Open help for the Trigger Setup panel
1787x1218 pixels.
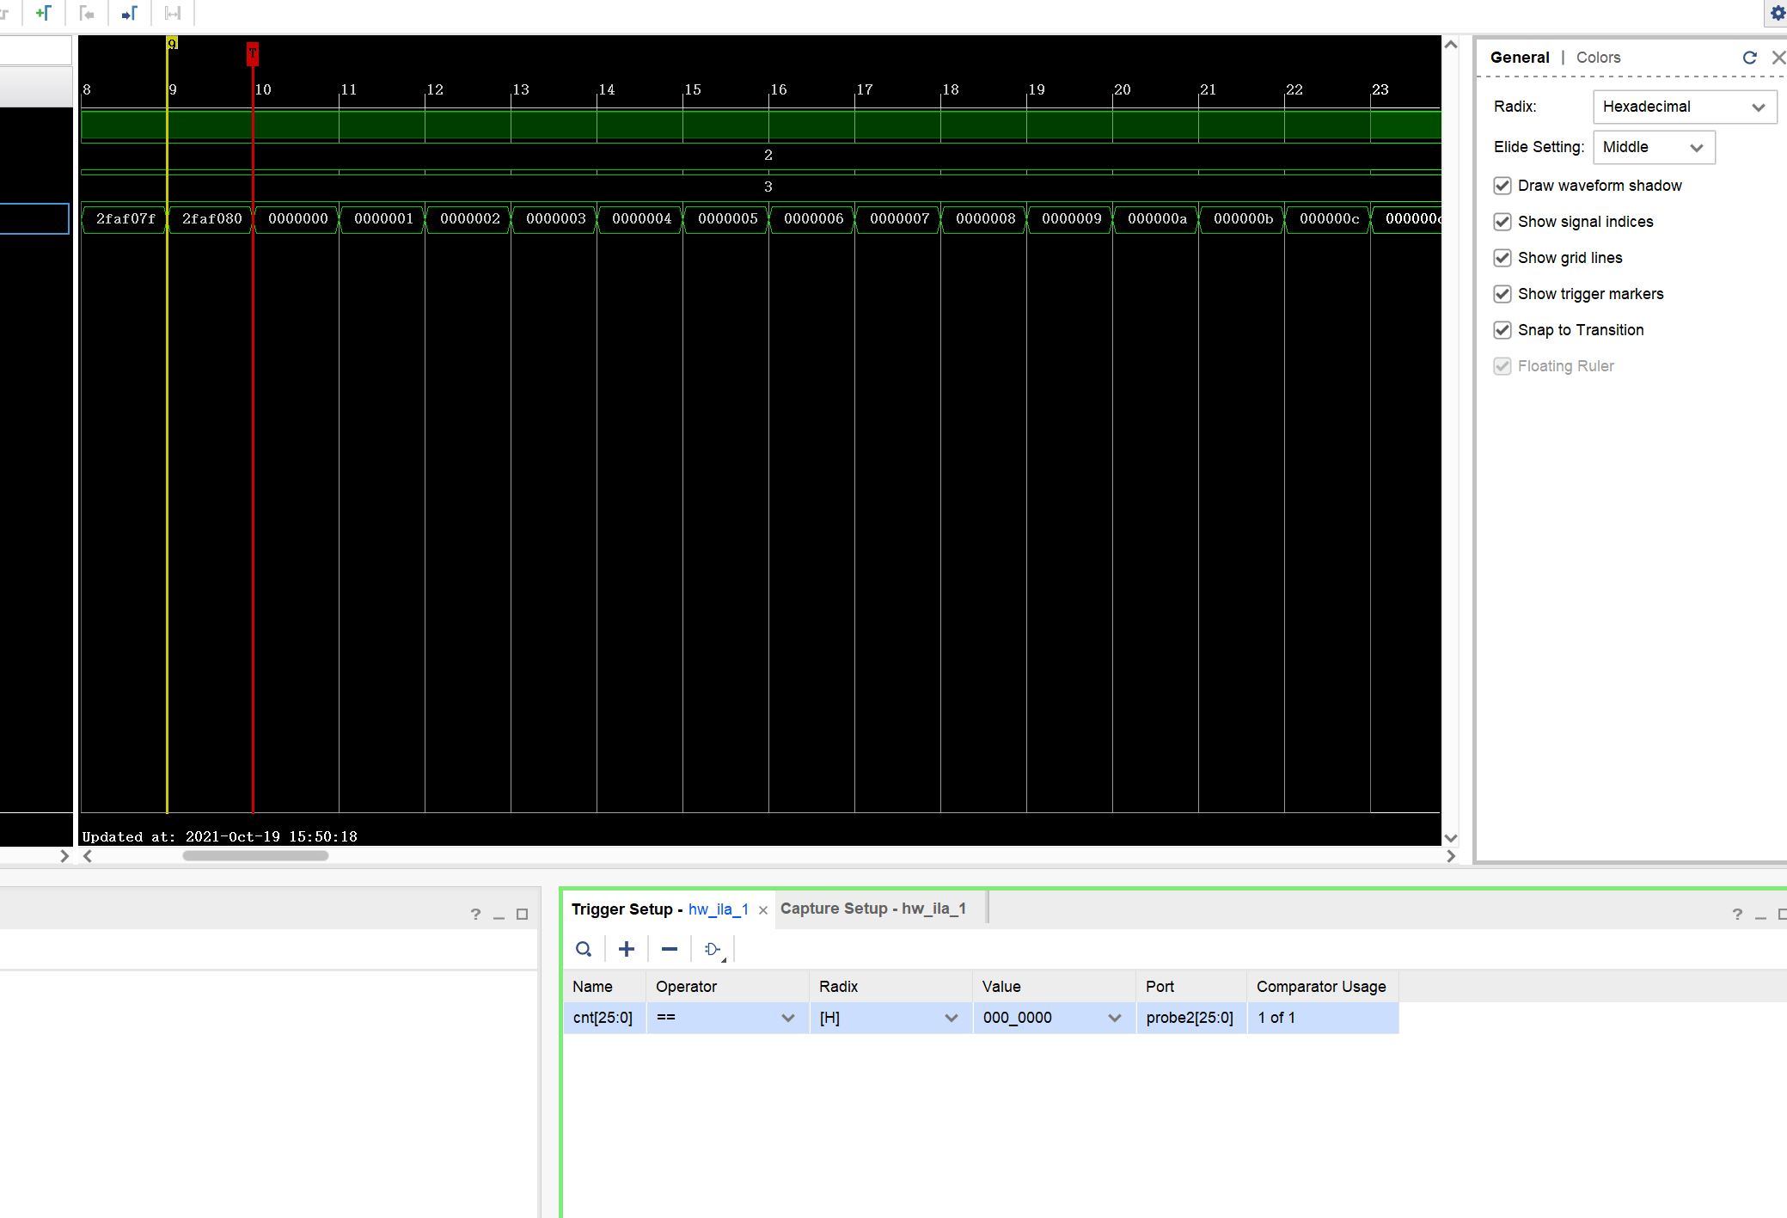coord(1737,914)
